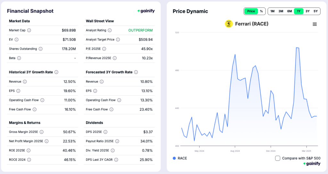Click the $3.37 DPS value

coord(148,132)
